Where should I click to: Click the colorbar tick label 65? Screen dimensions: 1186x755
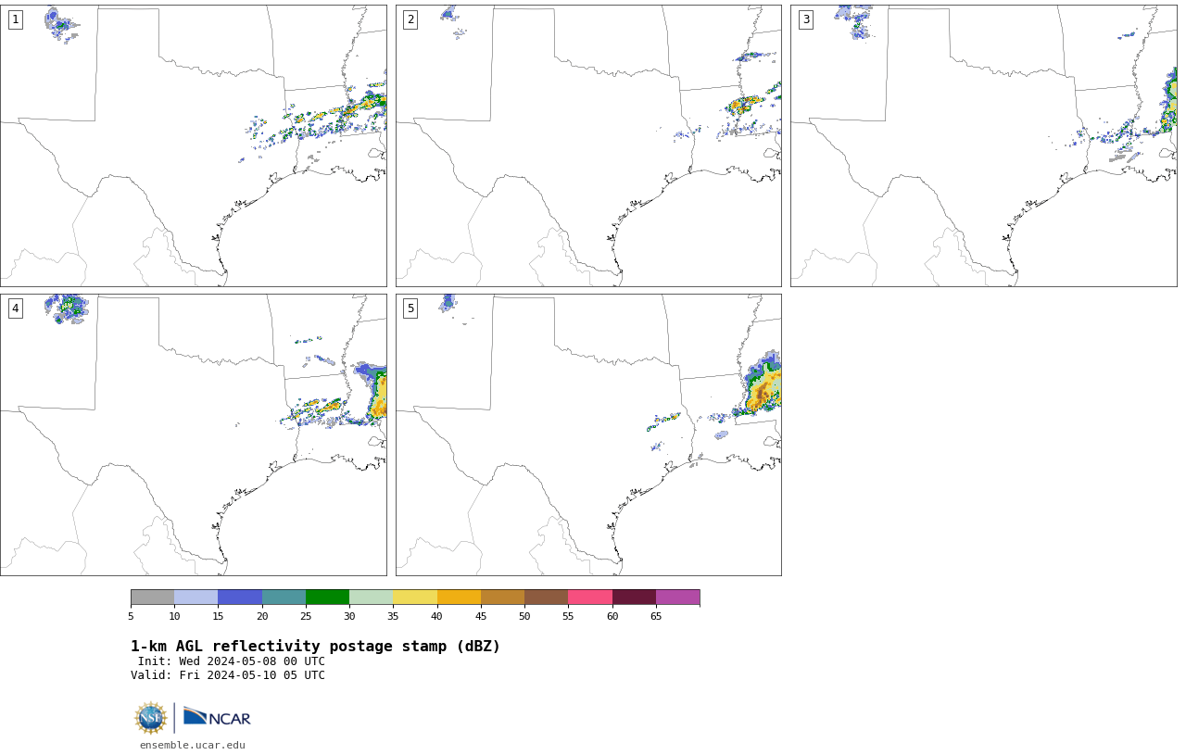tap(656, 616)
